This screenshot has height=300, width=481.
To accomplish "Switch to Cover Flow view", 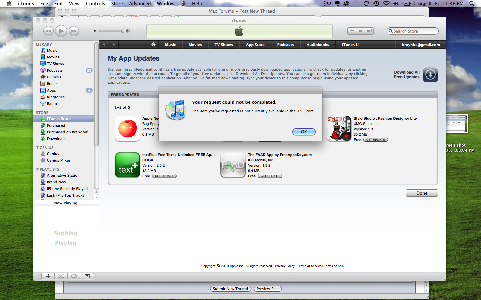I will click(x=369, y=31).
